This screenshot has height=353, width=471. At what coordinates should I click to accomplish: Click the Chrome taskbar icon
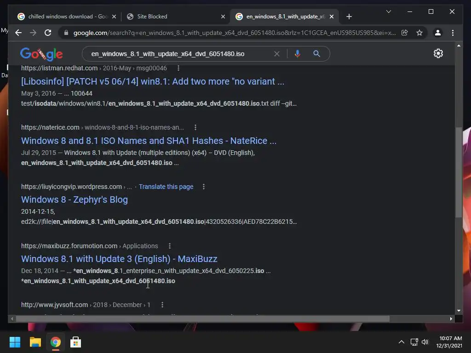pos(55,342)
